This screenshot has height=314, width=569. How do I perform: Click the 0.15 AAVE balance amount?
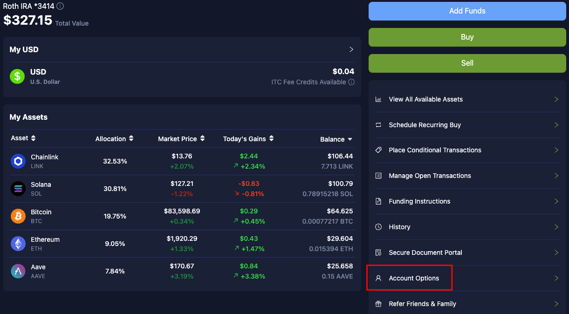coord(337,276)
